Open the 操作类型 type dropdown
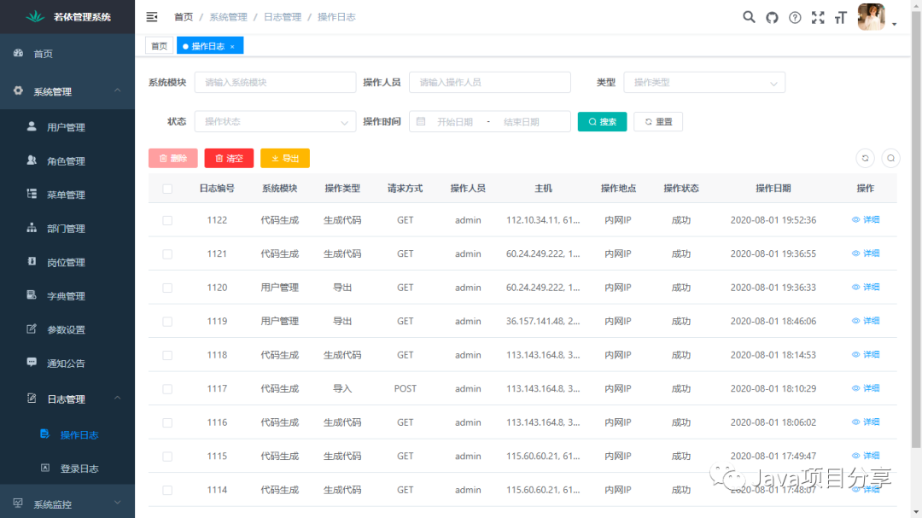The width and height of the screenshot is (922, 518). 704,83
